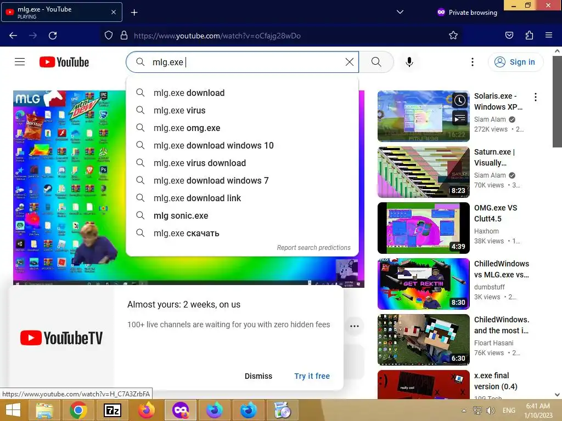Click the page vertical scrollbar thumb
This screenshot has width=562, height=421.
pos(557,101)
